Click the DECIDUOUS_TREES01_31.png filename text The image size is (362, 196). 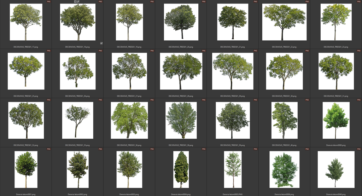336,96
